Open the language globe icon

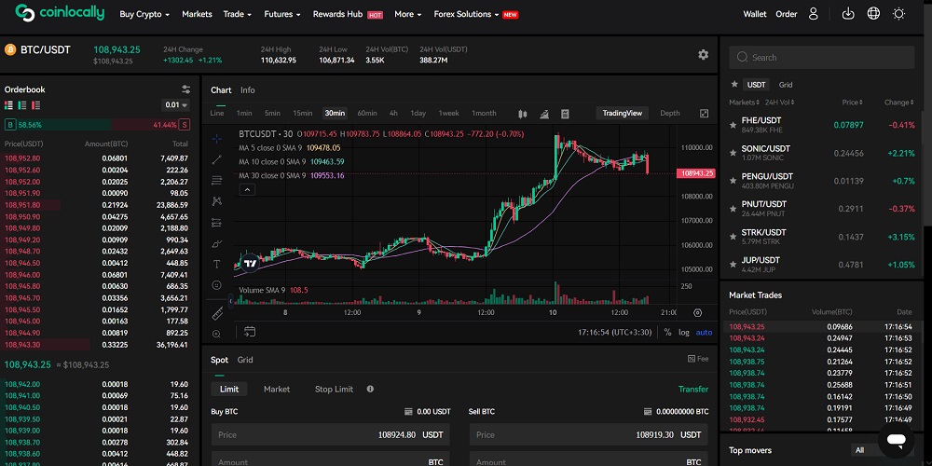coord(873,14)
